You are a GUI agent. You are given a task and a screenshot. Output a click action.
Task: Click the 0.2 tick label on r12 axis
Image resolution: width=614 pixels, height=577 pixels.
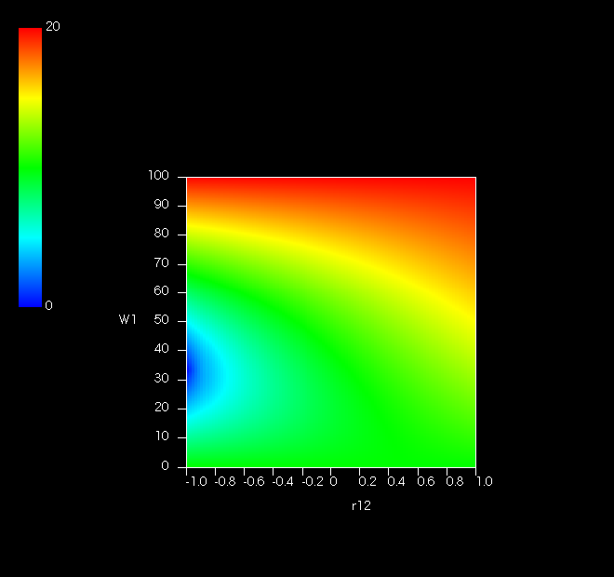click(367, 481)
